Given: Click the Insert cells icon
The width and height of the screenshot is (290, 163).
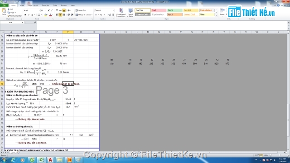Looking at the screenshot, I should tap(222, 12).
